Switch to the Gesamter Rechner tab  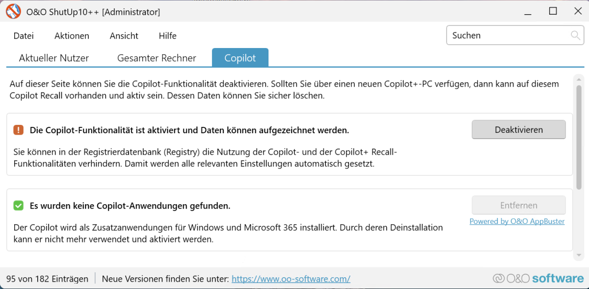(x=157, y=58)
